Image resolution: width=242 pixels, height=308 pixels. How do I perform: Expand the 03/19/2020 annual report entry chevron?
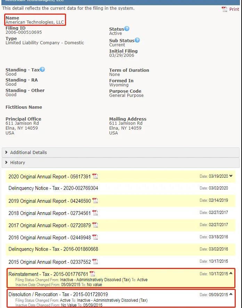tap(231, 176)
